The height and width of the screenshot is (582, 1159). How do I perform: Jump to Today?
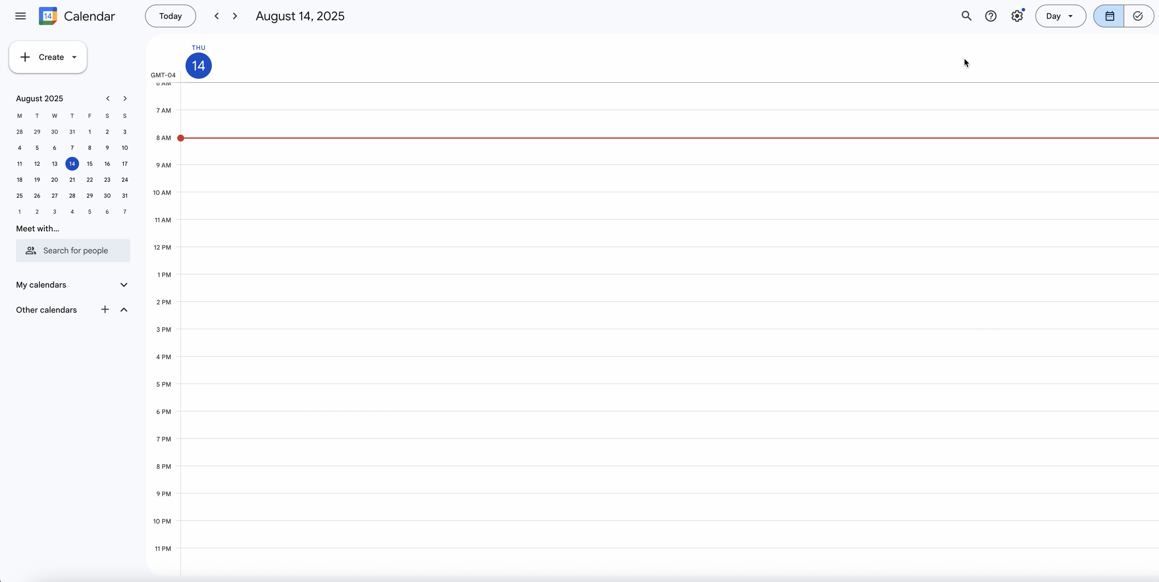170,16
